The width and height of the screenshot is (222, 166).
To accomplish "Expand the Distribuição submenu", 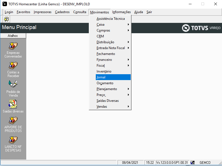I will coord(113,42).
